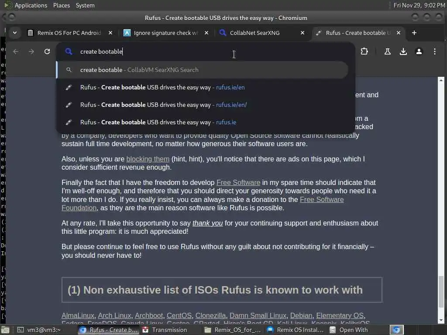
Task: Open the downloads icon in toolbar
Action: (x=403, y=51)
